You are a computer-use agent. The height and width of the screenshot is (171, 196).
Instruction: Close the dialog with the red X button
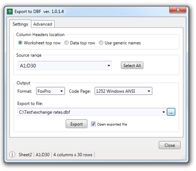point(177,10)
